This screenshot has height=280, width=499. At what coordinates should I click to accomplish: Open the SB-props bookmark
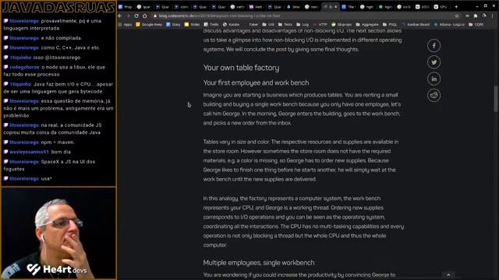342,24
